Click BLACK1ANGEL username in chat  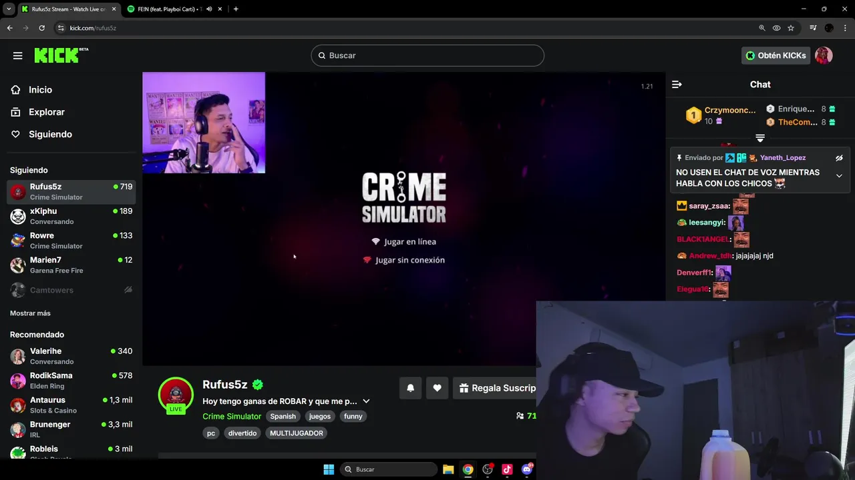pos(703,239)
